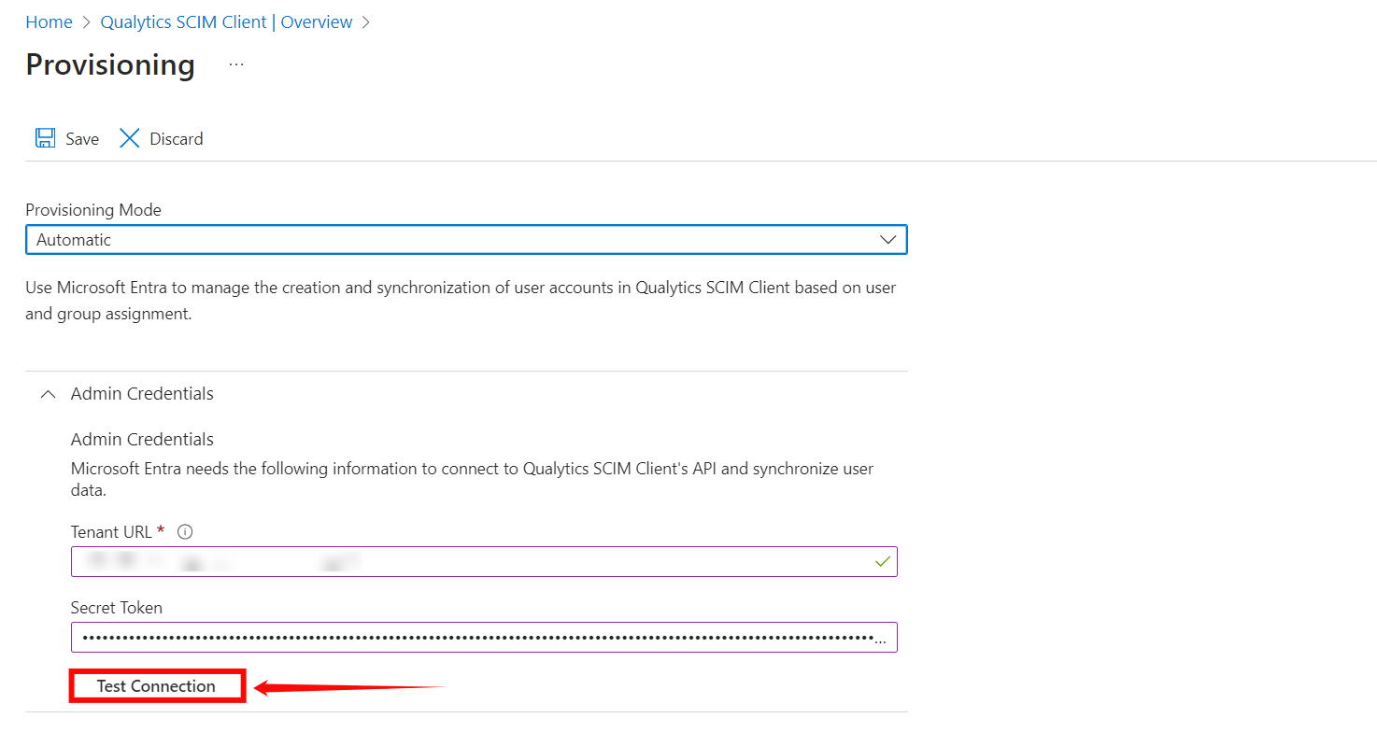Click the Provisioning page heading

(x=110, y=64)
